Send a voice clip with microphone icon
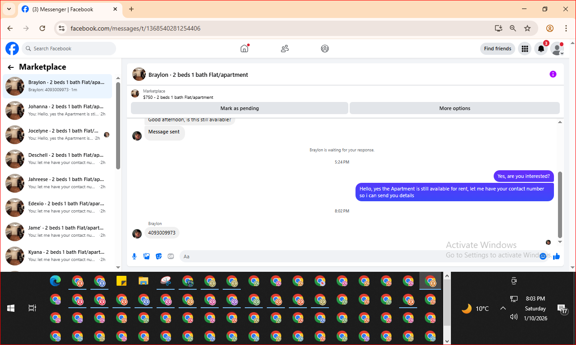 click(134, 256)
